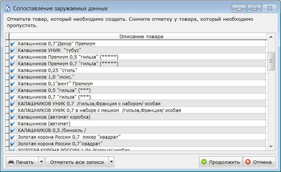Viewport: 281px width, 172px height.
Task: Click the application icon in title bar
Action: [x=7, y=9]
